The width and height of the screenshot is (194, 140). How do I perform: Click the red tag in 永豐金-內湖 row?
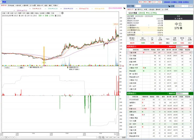tap(144, 68)
